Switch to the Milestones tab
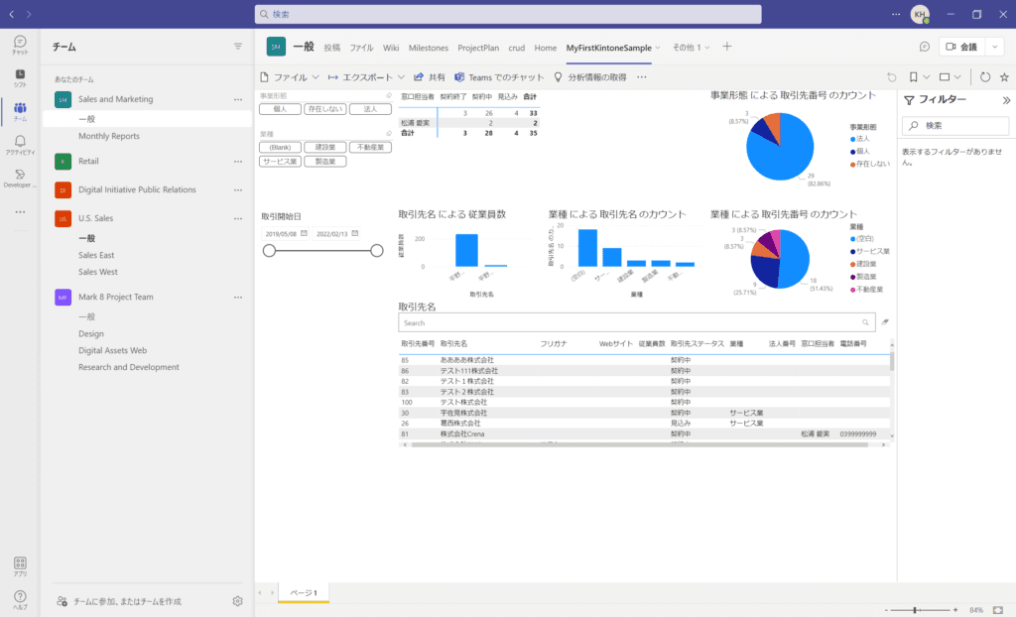 tap(429, 48)
